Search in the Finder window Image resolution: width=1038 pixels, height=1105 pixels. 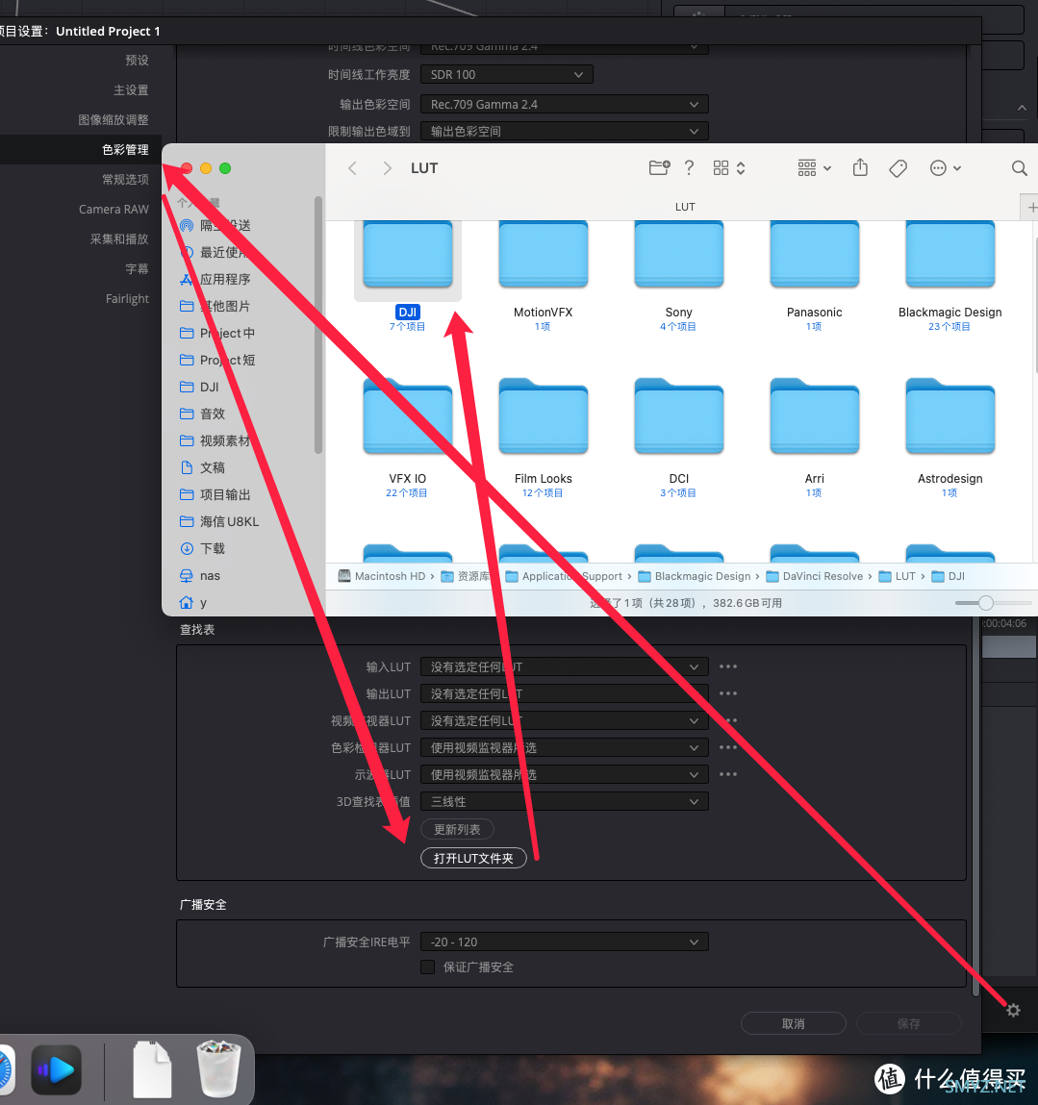point(1019,167)
